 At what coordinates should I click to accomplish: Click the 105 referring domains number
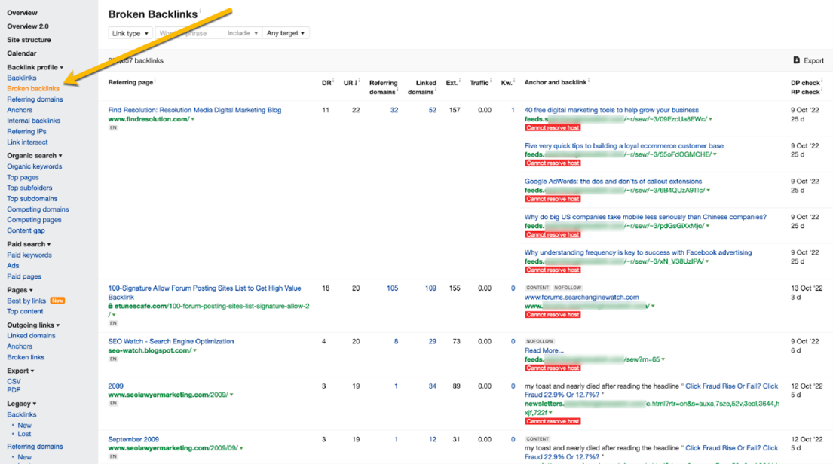pyautogui.click(x=392, y=288)
